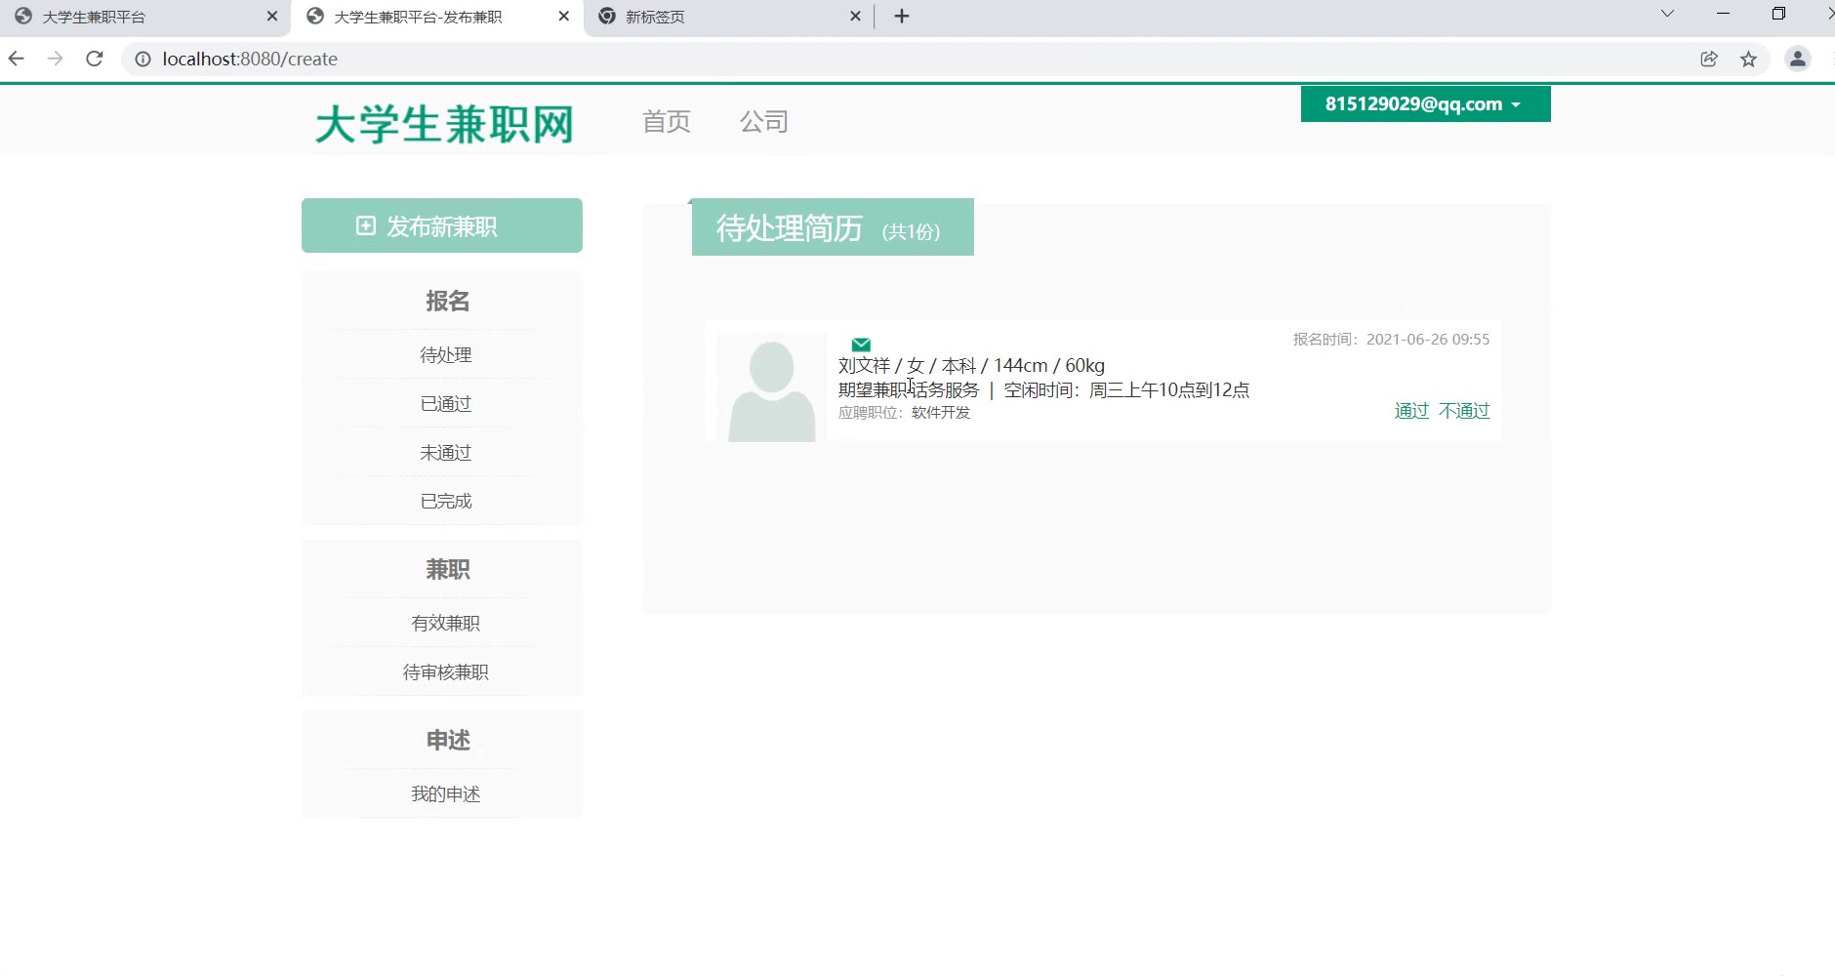Viewport: 1835px width, 976px height.
Task: Click the green envelope icon on resume card
Action: (x=860, y=345)
